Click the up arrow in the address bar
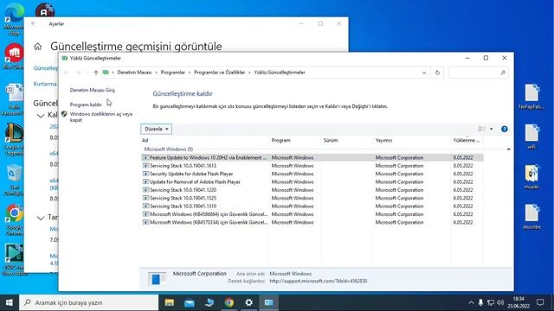This screenshot has width=554, height=311. (96, 73)
